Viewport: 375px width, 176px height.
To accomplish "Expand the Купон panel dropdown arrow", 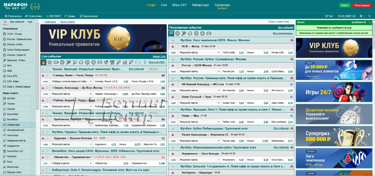I will (370, 22).
